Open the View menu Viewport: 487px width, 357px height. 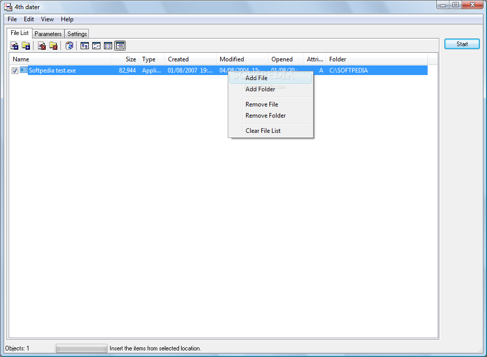pos(47,19)
